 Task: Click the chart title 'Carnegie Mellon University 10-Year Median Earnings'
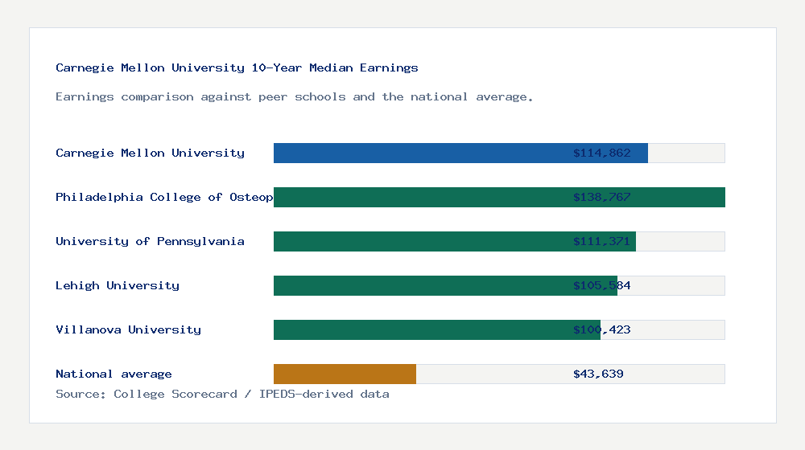(x=237, y=67)
